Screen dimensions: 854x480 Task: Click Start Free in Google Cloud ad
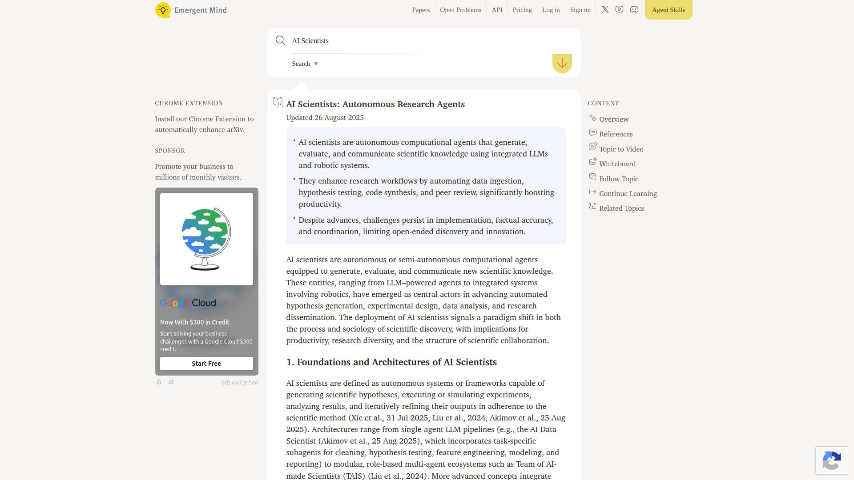tap(206, 363)
